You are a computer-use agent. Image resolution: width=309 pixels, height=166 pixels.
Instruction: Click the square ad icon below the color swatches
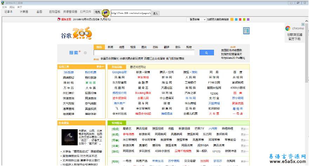(x=246, y=31)
